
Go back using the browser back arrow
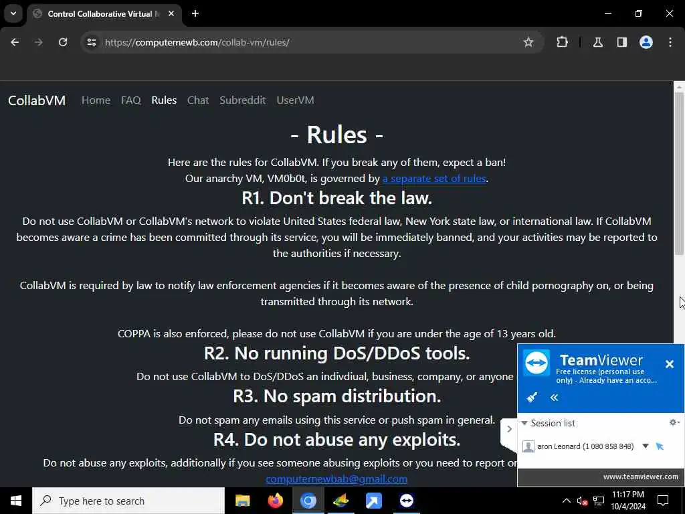click(15, 42)
